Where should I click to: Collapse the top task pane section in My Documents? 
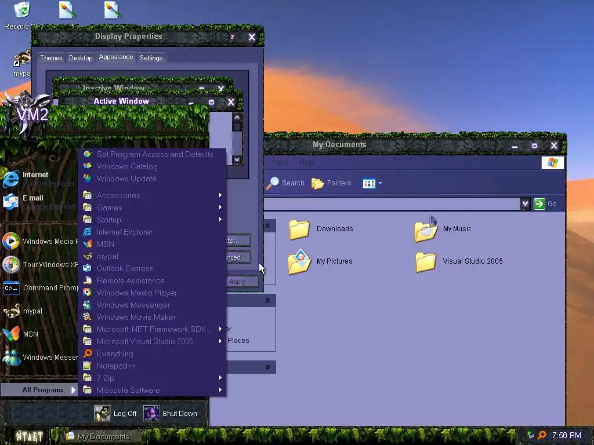[x=267, y=225]
